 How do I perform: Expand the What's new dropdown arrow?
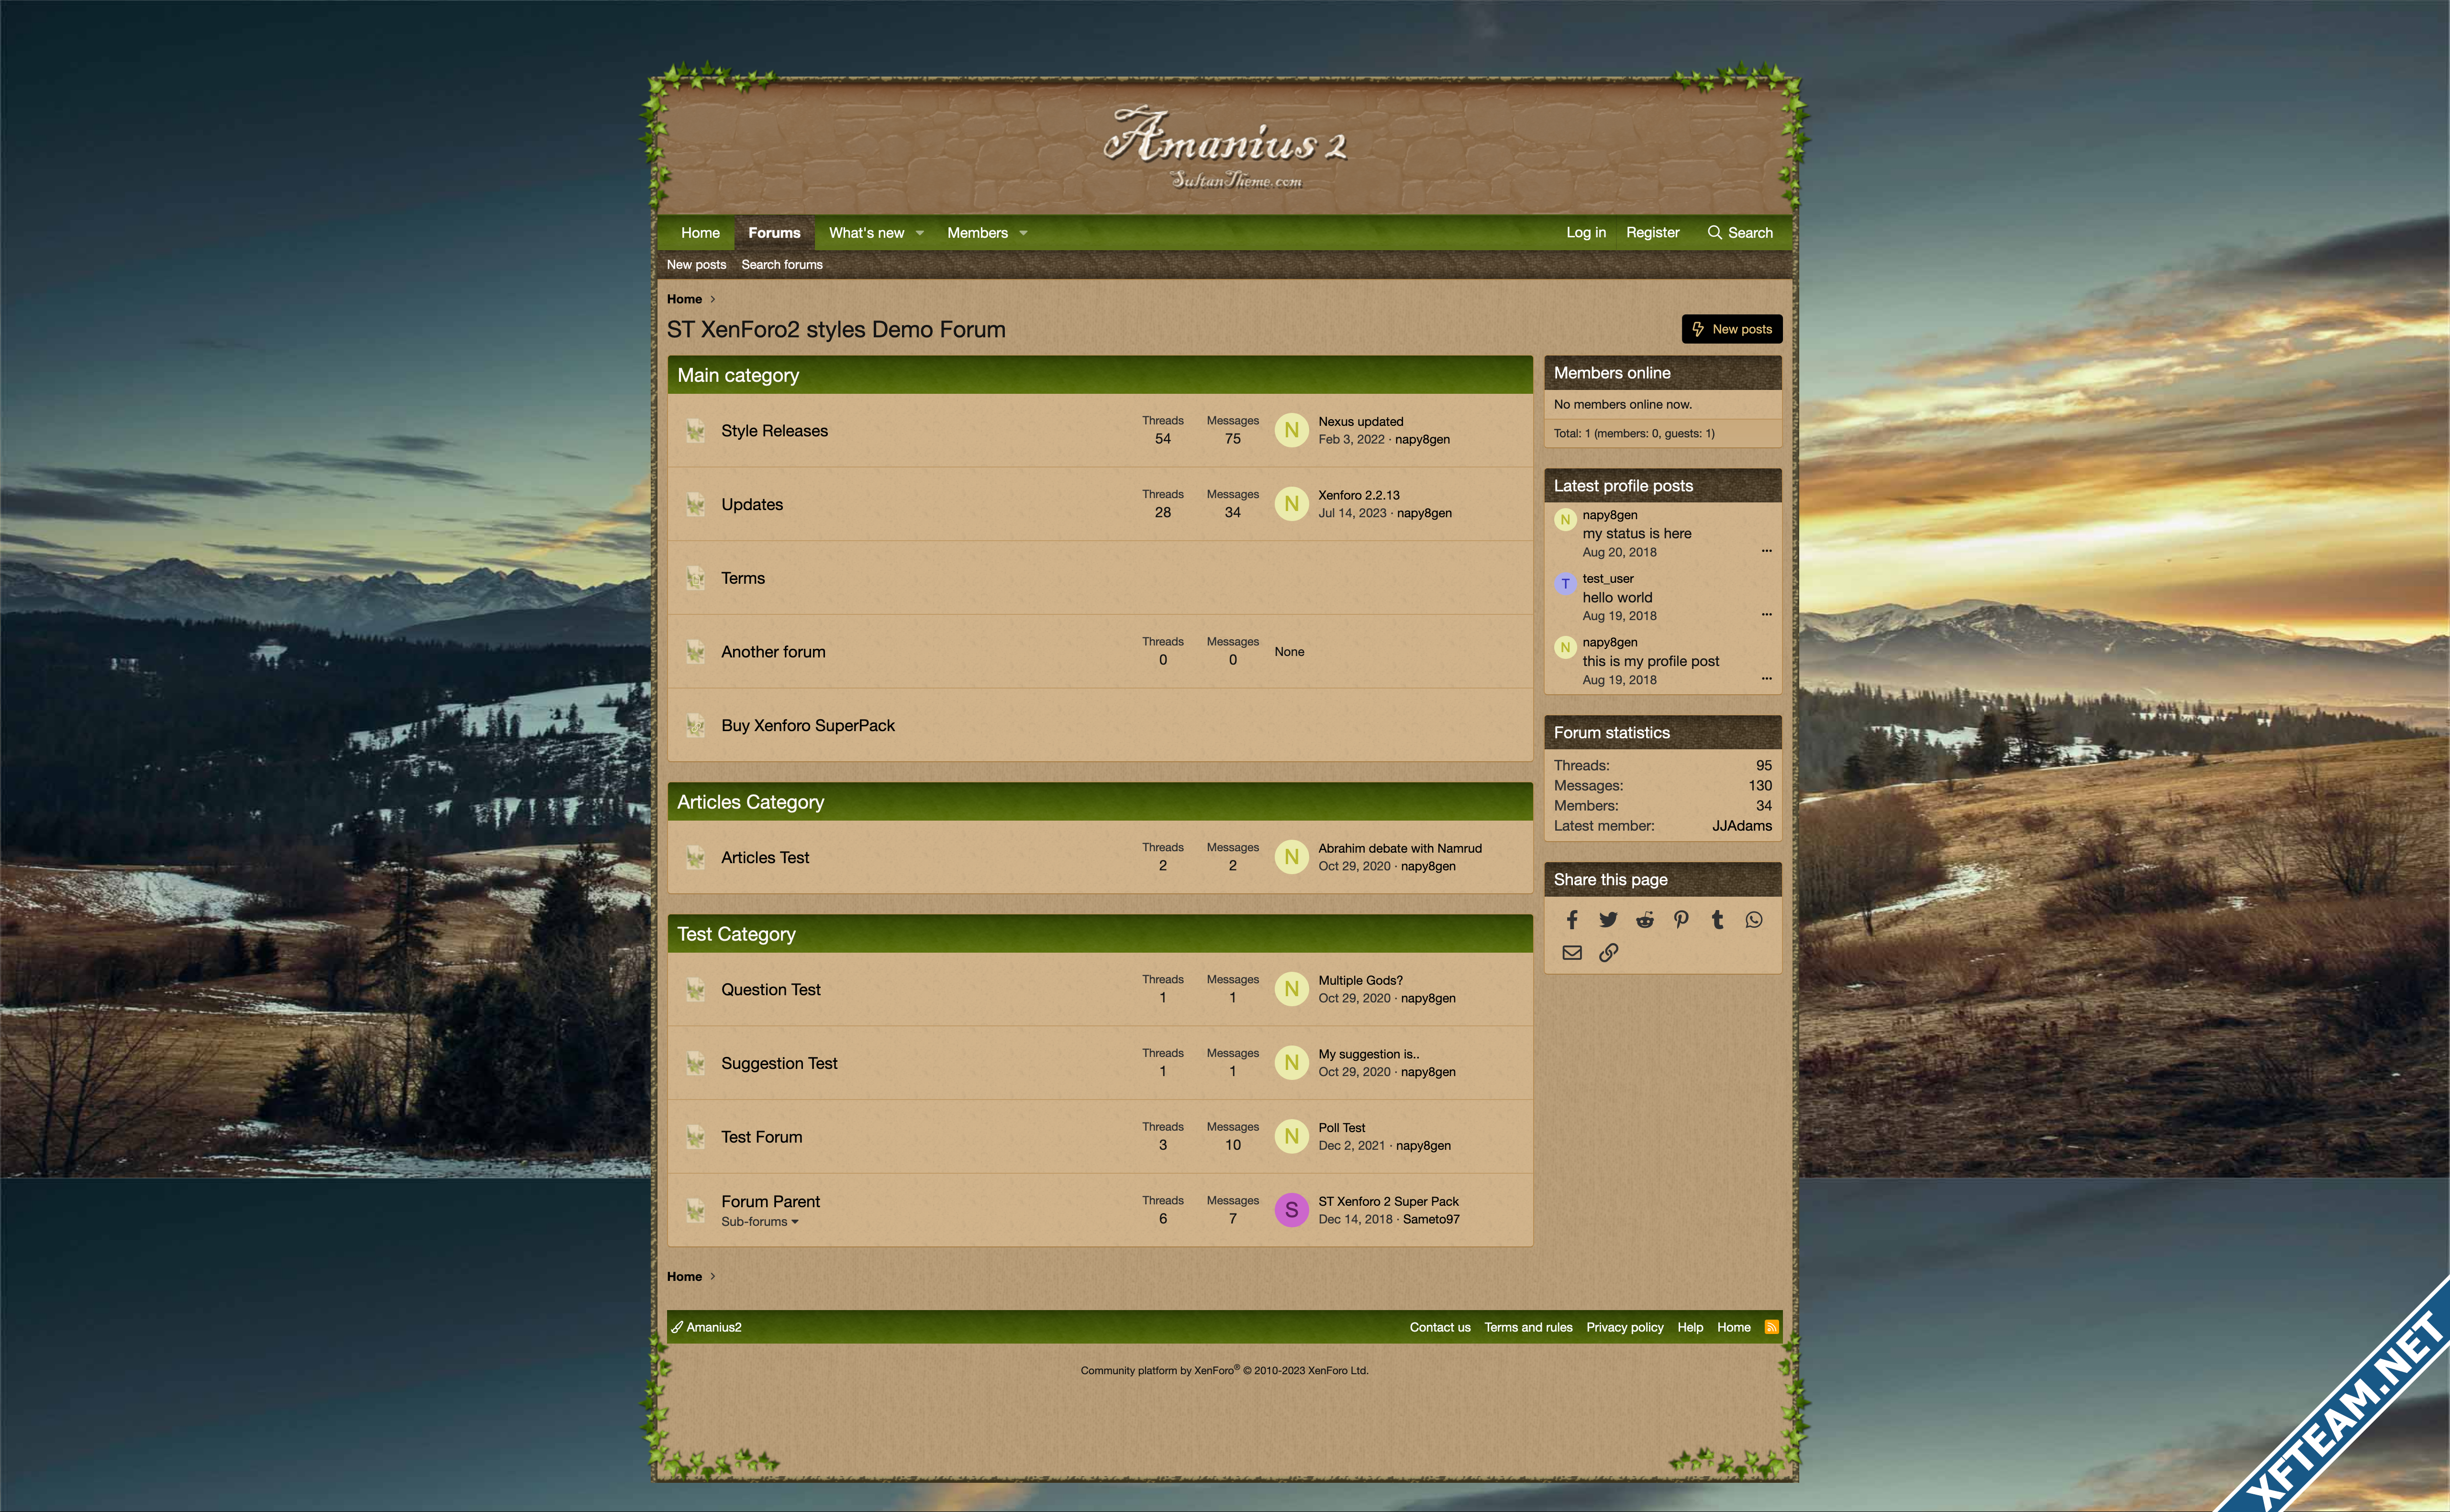tap(920, 233)
